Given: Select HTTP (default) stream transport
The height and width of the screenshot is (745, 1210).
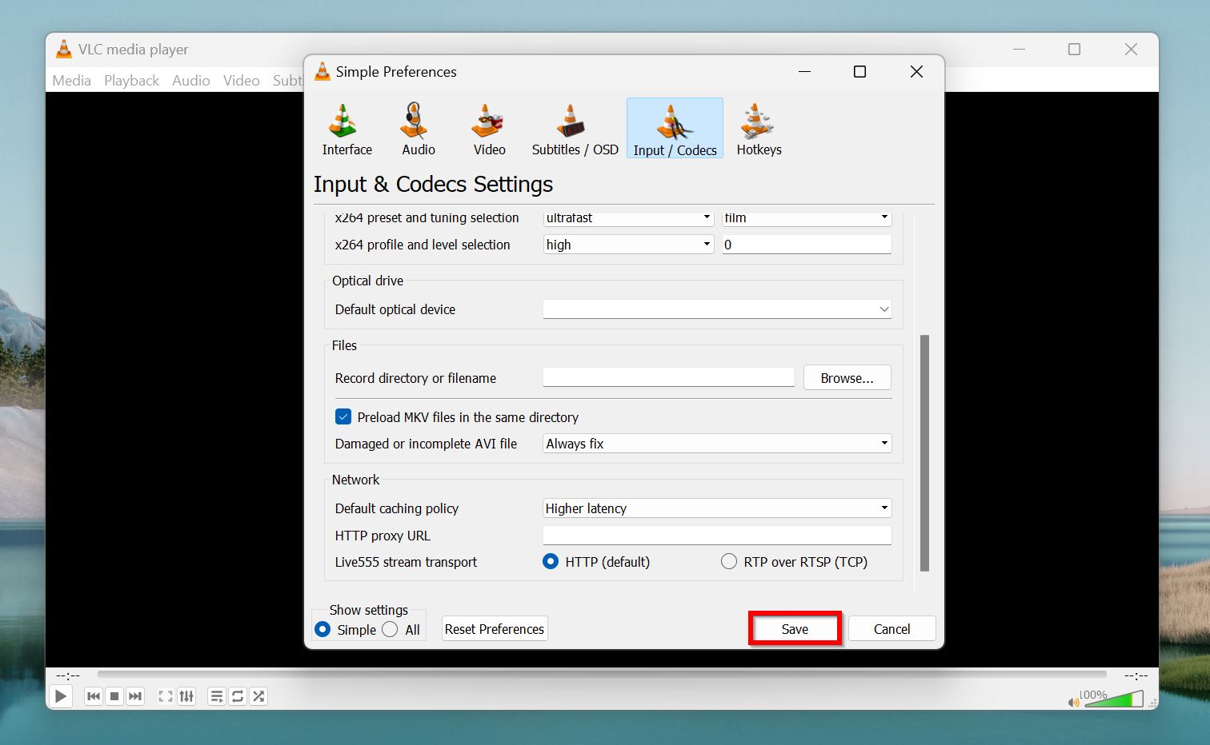Looking at the screenshot, I should pyautogui.click(x=551, y=561).
